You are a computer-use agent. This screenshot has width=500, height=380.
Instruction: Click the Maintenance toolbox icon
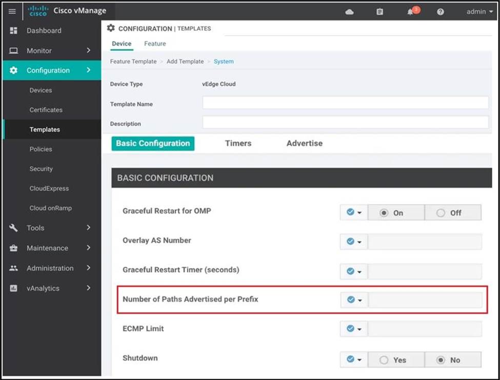[x=14, y=248]
